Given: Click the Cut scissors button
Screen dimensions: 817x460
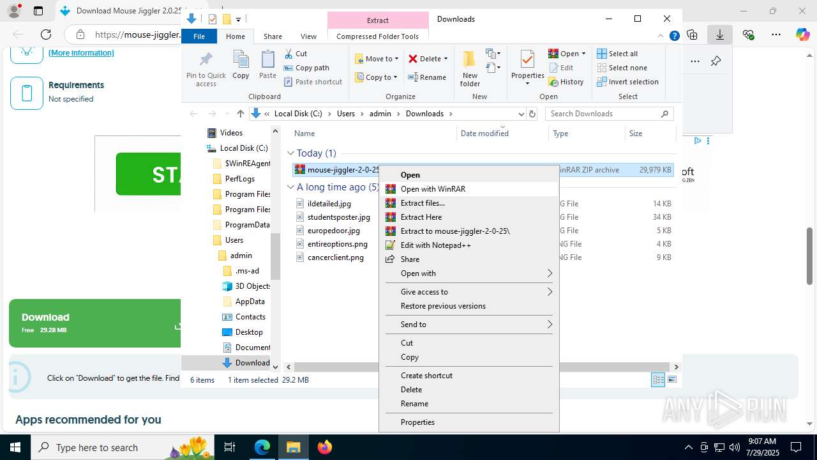Looking at the screenshot, I should click(x=296, y=54).
